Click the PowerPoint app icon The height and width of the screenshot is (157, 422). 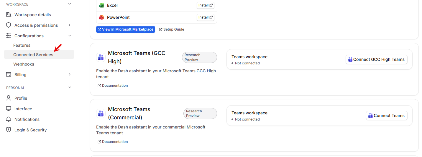[x=101, y=17]
